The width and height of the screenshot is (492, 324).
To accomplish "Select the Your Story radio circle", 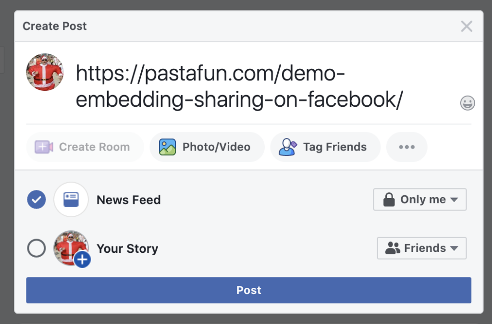I will pyautogui.click(x=37, y=249).
